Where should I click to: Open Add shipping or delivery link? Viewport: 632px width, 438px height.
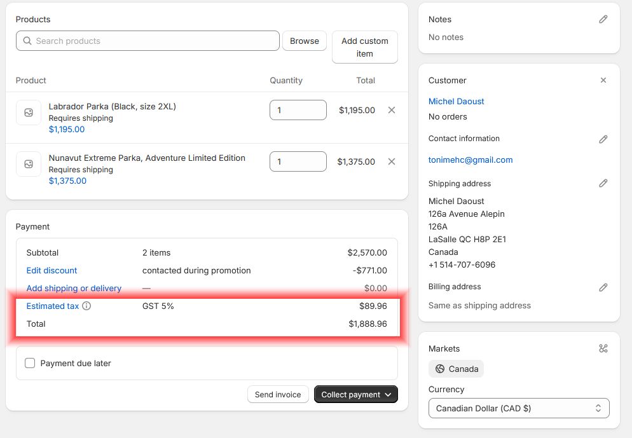[74, 288]
